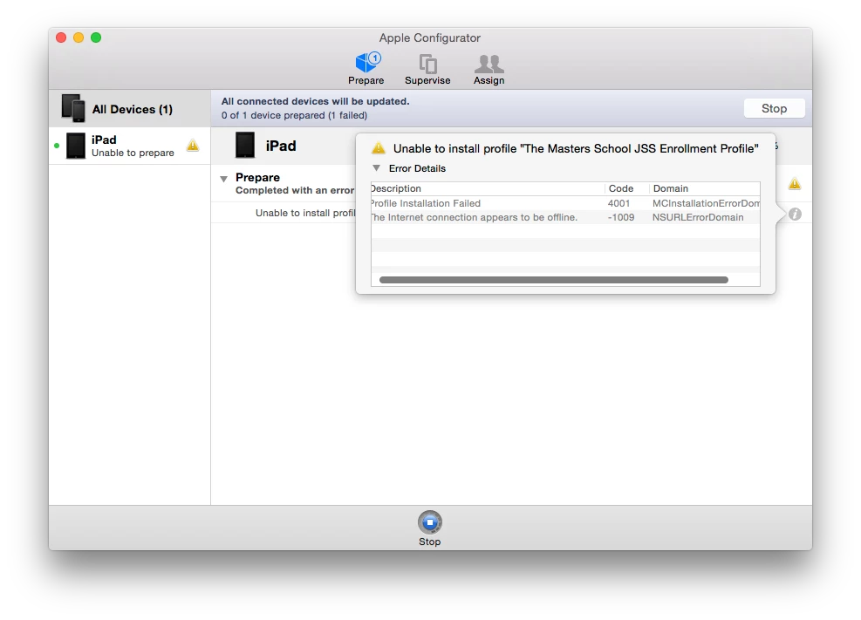861x620 pixels.
Task: Click the green connected-status dot beside iPad
Action: [57, 146]
